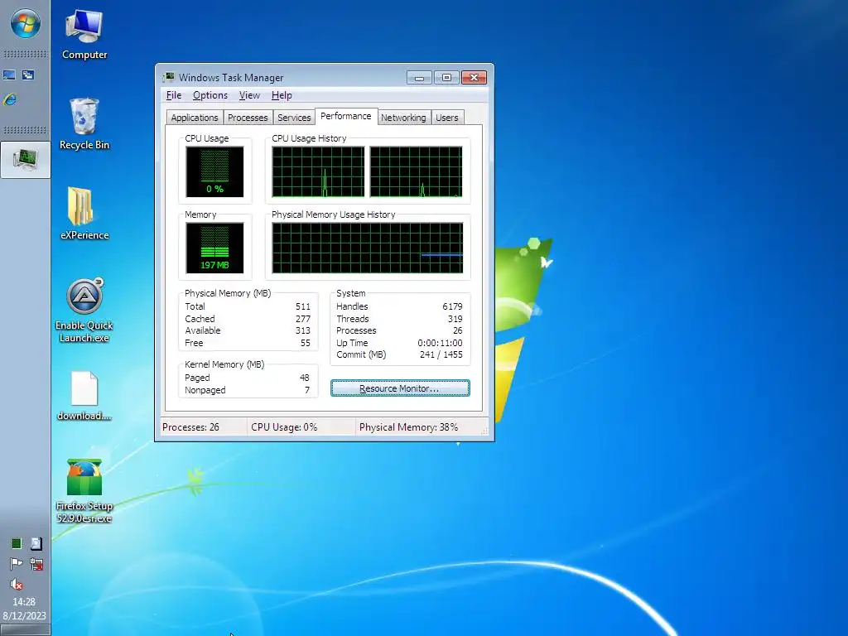Image resolution: width=848 pixels, height=636 pixels.
Task: Click Nonpaged value 7
Action: tap(307, 390)
